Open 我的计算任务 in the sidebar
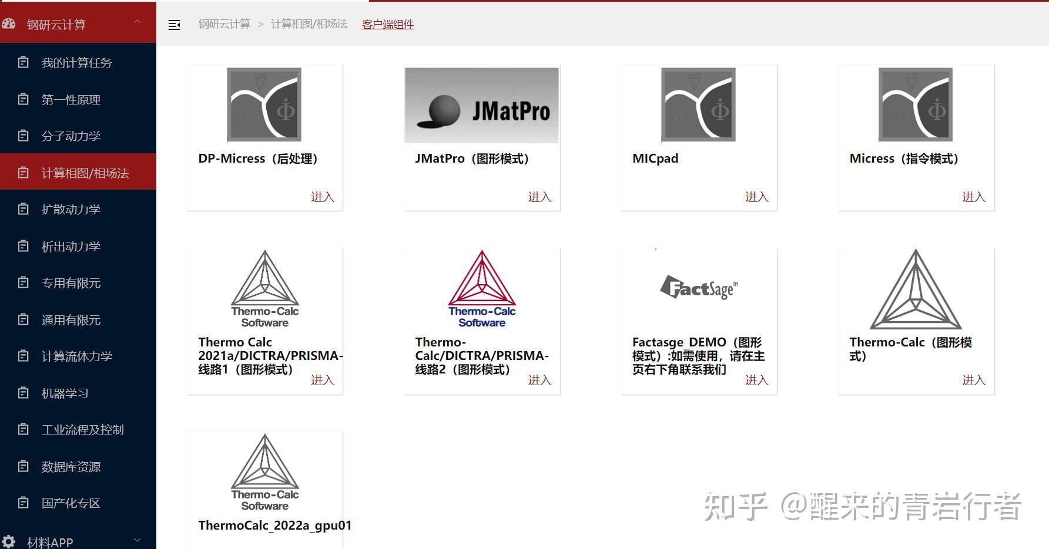This screenshot has height=549, width=1049. [78, 62]
